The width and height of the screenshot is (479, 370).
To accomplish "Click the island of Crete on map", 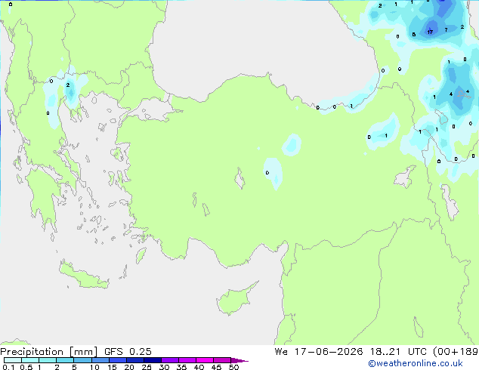I will (x=84, y=275).
